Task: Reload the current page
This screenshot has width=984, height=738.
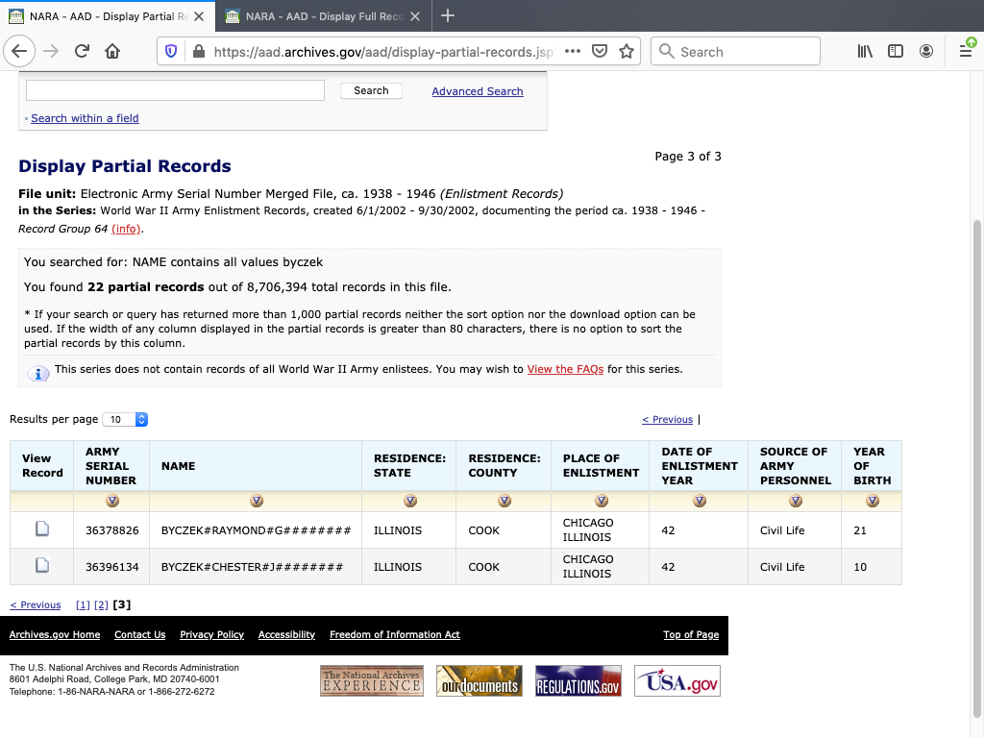Action: coord(82,51)
